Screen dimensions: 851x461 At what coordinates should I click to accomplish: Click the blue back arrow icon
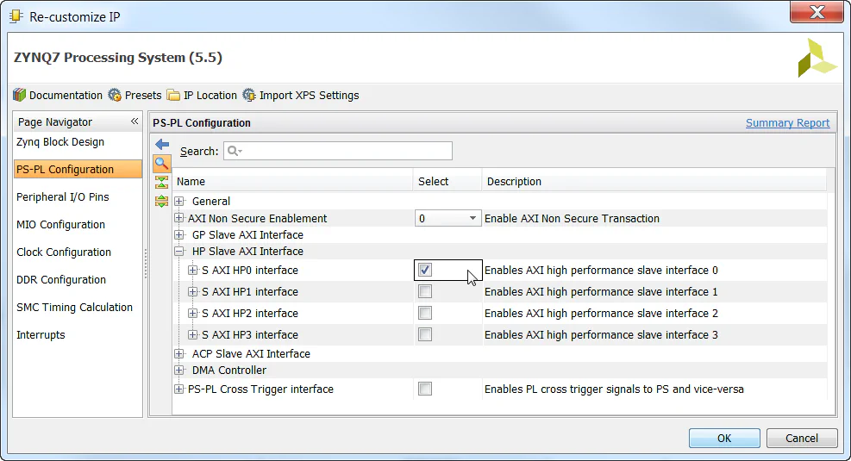(162, 144)
